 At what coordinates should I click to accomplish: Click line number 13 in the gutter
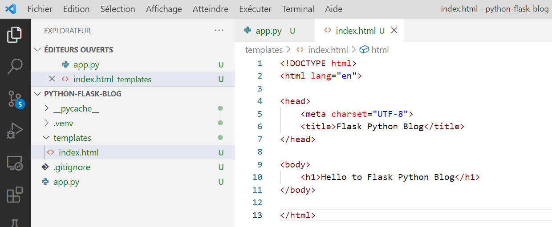click(x=257, y=215)
